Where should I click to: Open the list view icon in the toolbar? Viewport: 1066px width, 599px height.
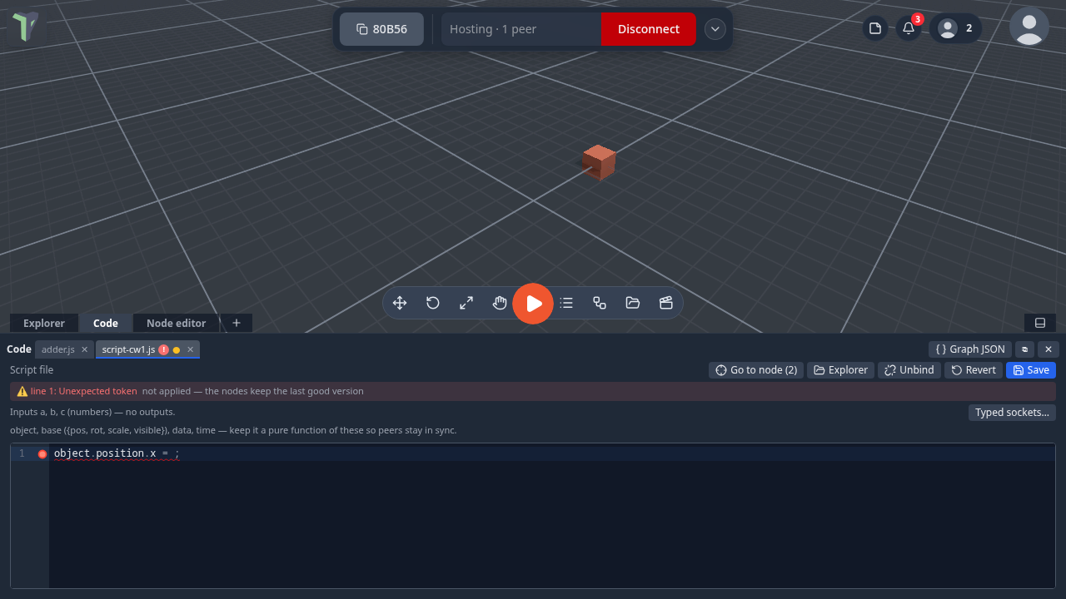(566, 303)
